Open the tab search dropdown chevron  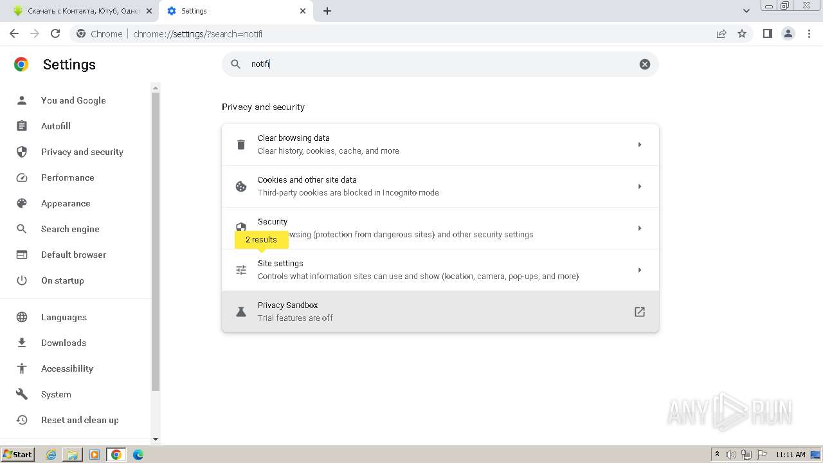tap(746, 11)
